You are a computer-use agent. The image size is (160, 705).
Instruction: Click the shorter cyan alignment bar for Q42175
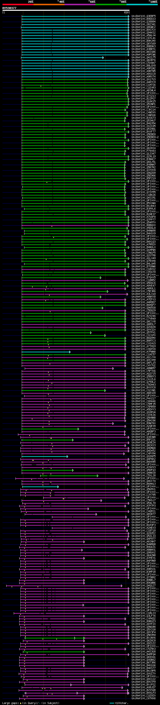coord(63,58)
